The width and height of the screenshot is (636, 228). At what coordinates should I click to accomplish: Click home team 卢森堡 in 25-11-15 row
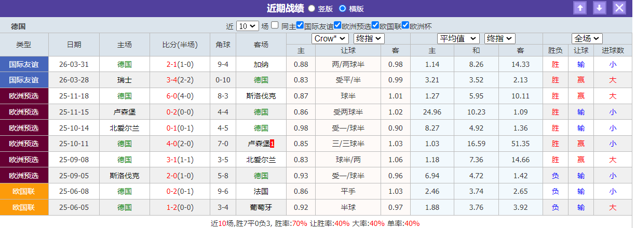coord(125,112)
